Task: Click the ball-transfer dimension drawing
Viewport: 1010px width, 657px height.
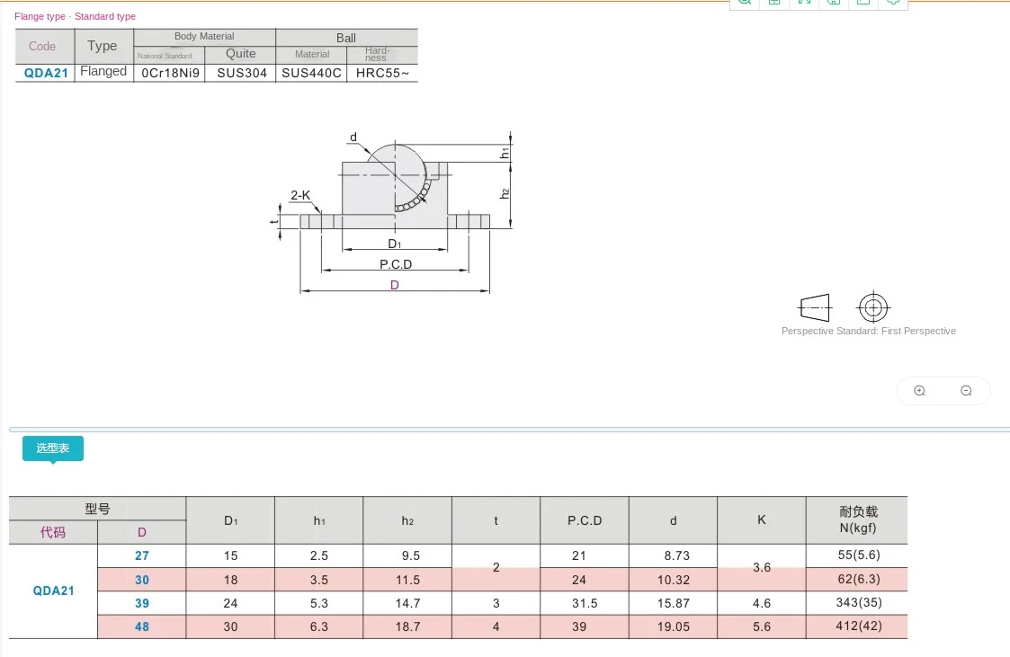Action: click(x=395, y=211)
